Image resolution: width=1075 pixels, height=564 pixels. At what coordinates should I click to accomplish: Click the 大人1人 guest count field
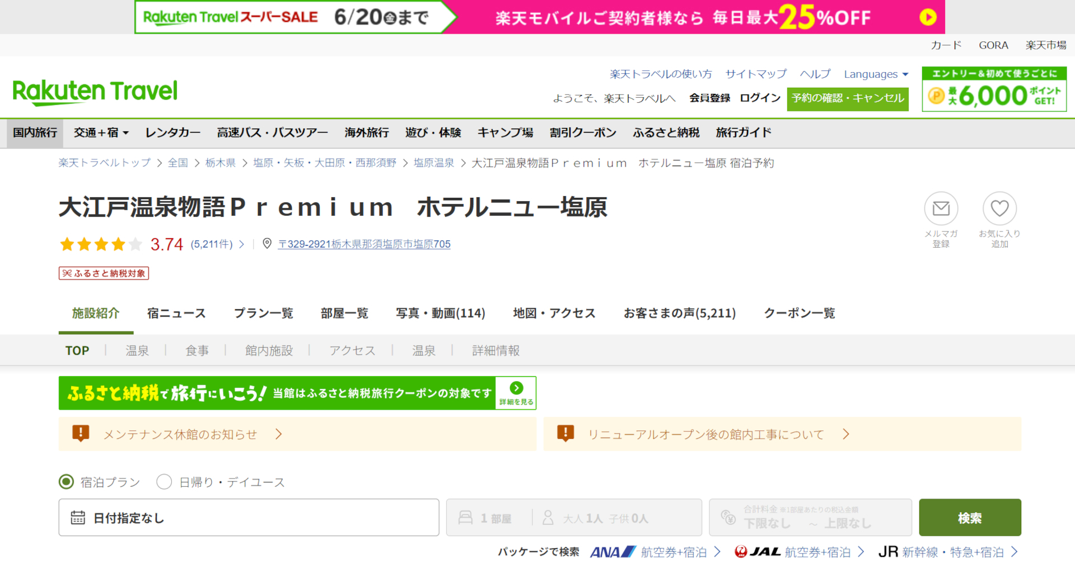coord(583,517)
